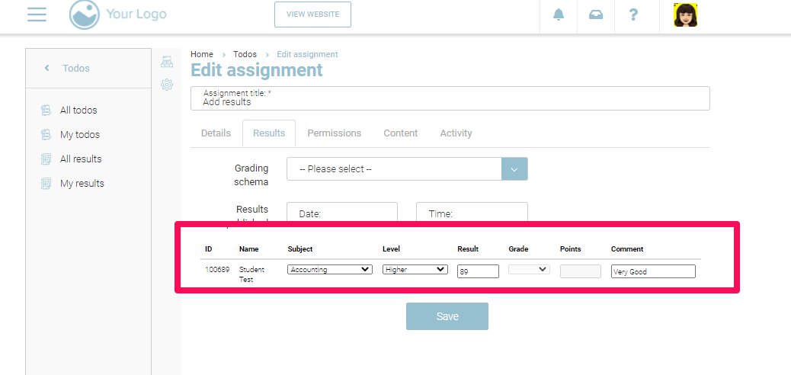The width and height of the screenshot is (791, 375).
Task: Switch to the Details tab
Action: pos(216,133)
